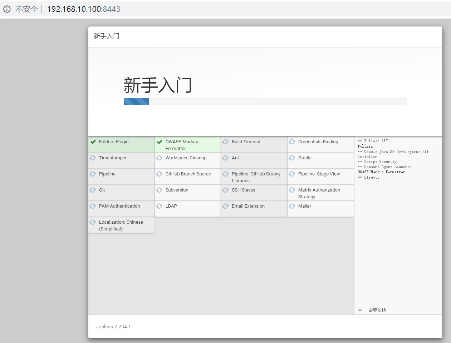Select the 'Timestamper' plugin name
Viewport: 451px width, 343px height.
(x=113, y=158)
